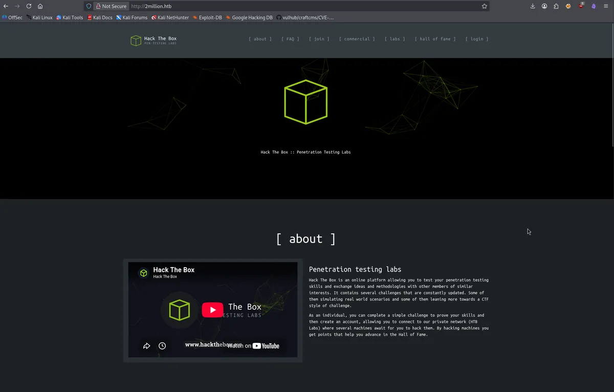Image resolution: width=614 pixels, height=392 pixels.
Task: Open the Kali Docs bookmark
Action: (x=100, y=17)
